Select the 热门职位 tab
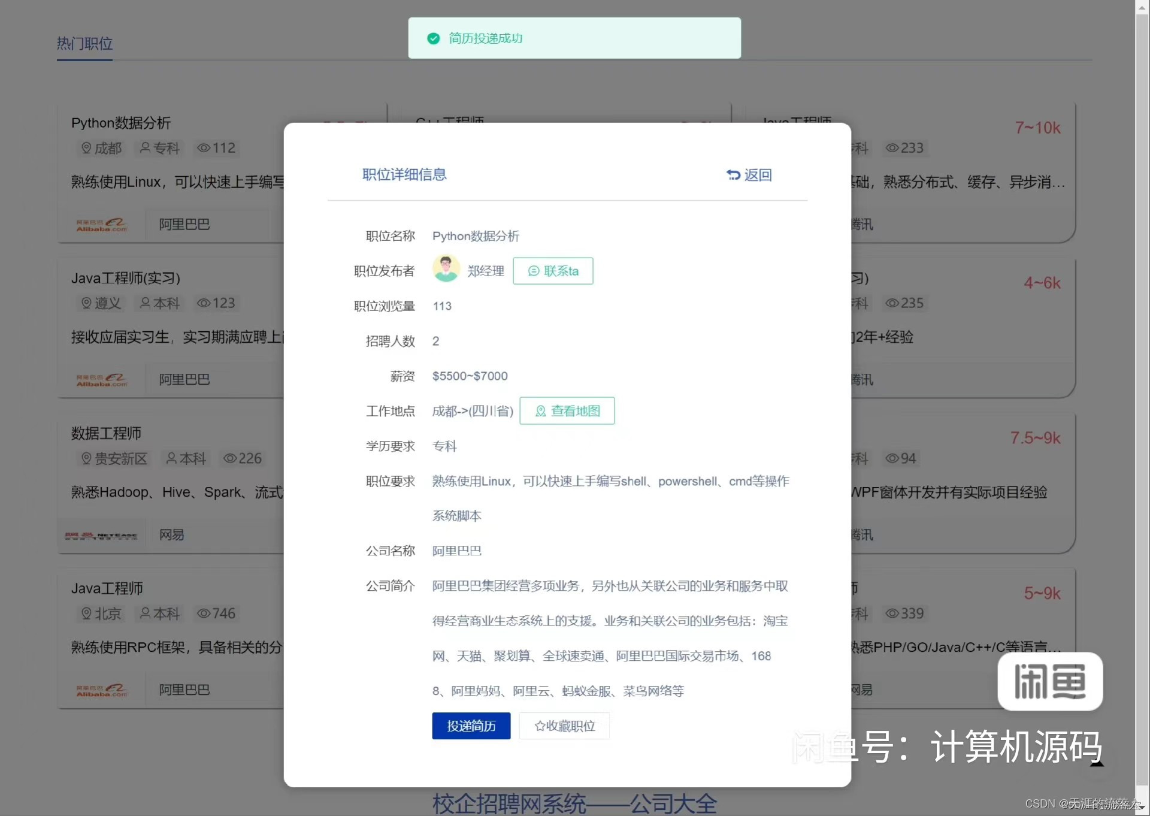 (84, 44)
